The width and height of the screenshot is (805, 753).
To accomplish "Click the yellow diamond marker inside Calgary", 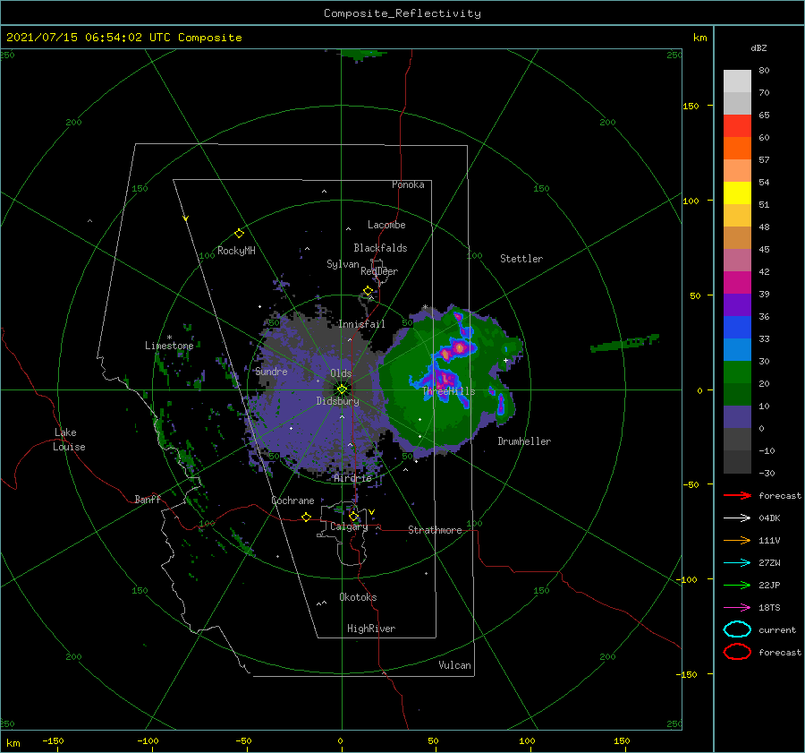I will (x=353, y=516).
